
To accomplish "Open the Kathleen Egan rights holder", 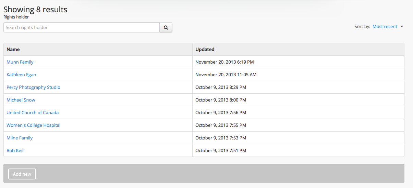I will [21, 75].
